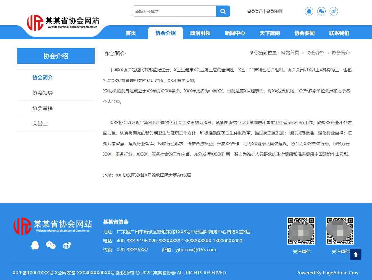
Task: Go to 联系我们 in navigation bar
Action: coord(339,33)
